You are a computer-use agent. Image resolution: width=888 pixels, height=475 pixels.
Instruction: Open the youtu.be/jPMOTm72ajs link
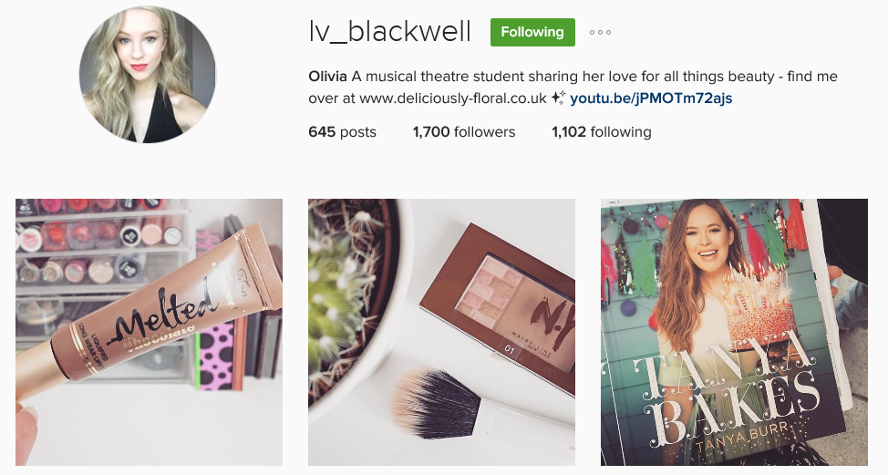point(651,98)
